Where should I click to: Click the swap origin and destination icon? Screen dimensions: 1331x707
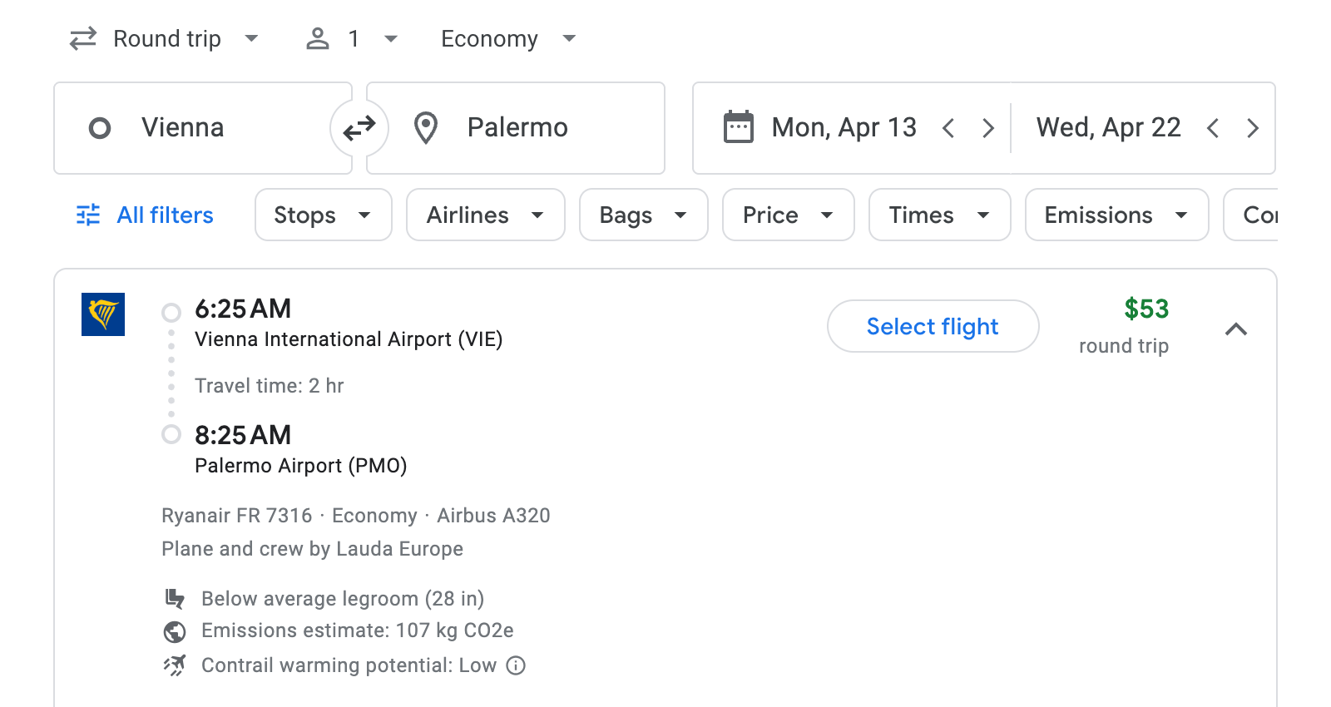point(359,128)
